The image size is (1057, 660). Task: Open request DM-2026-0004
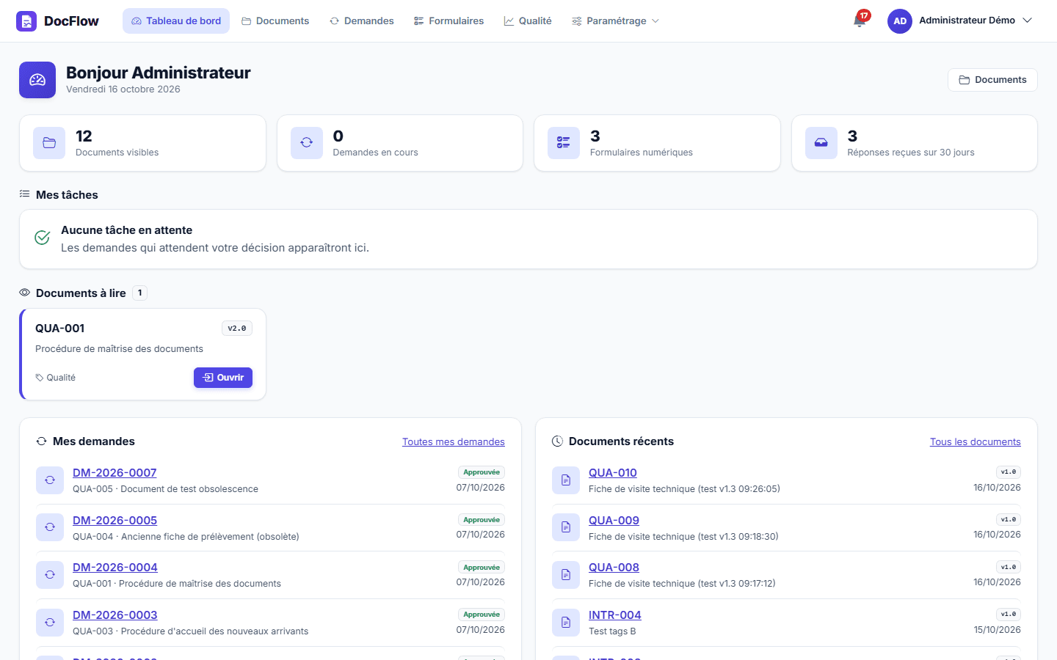point(115,568)
